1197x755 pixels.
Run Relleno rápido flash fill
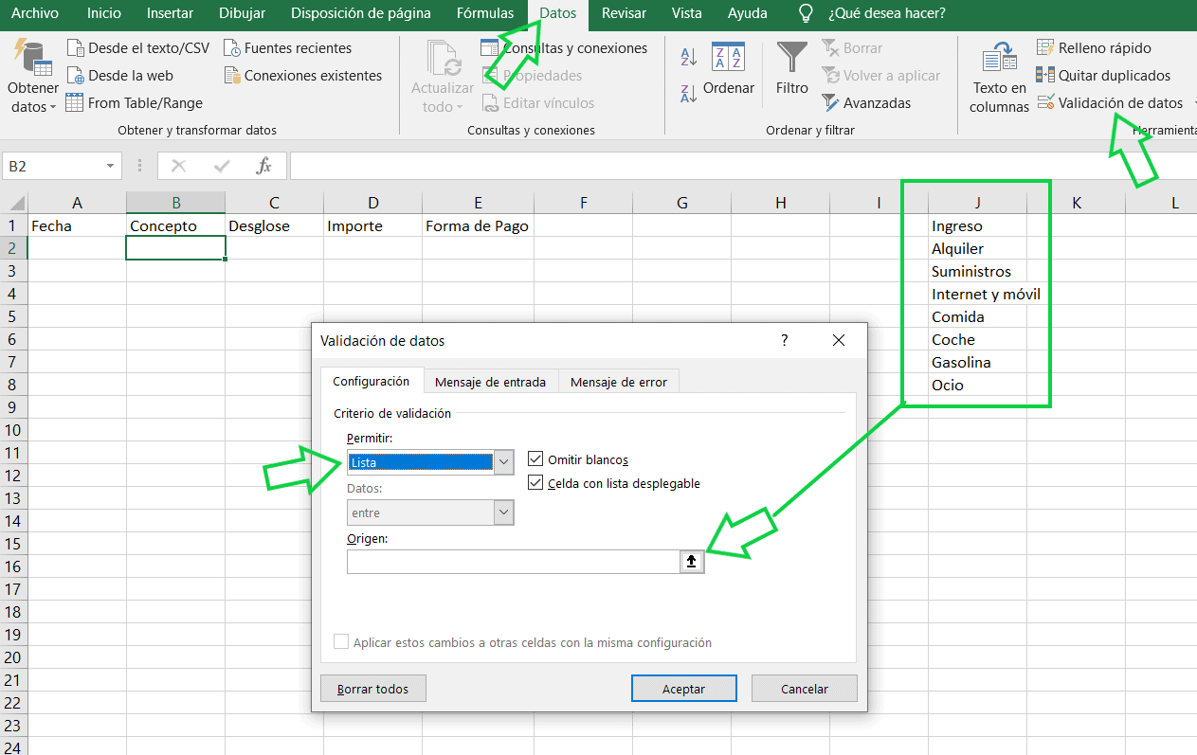[1094, 48]
